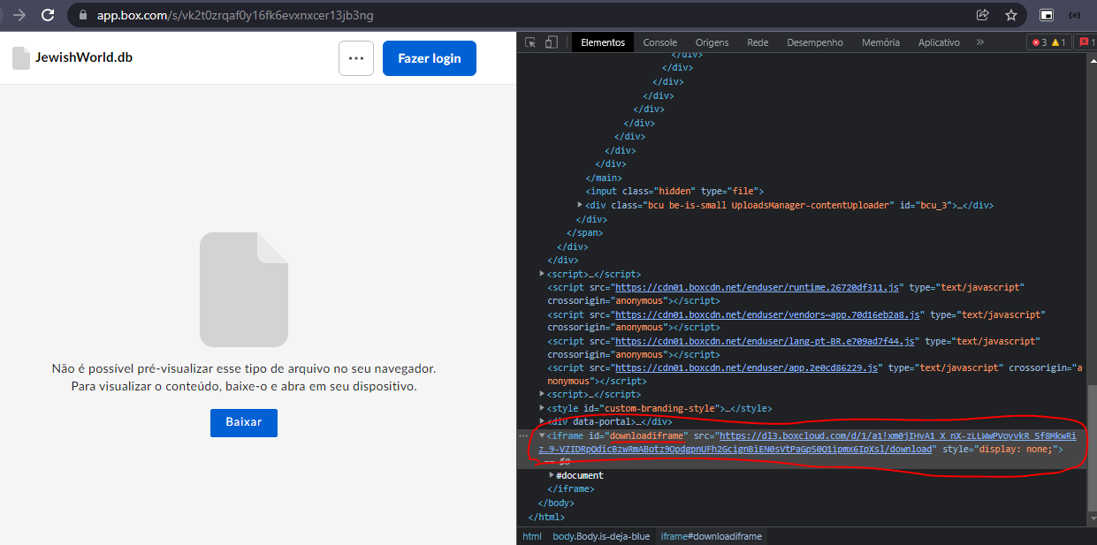The image size is (1097, 545).
Task: Click the share page icon in address bar
Action: coord(982,15)
